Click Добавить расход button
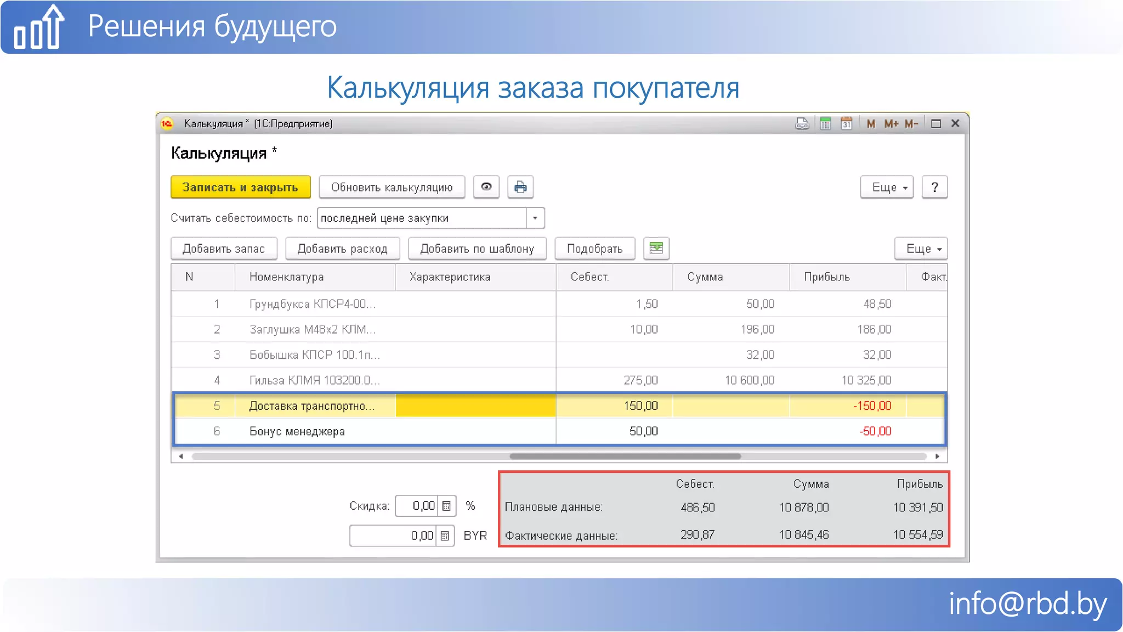Viewport: 1123px width, 632px height. [343, 249]
